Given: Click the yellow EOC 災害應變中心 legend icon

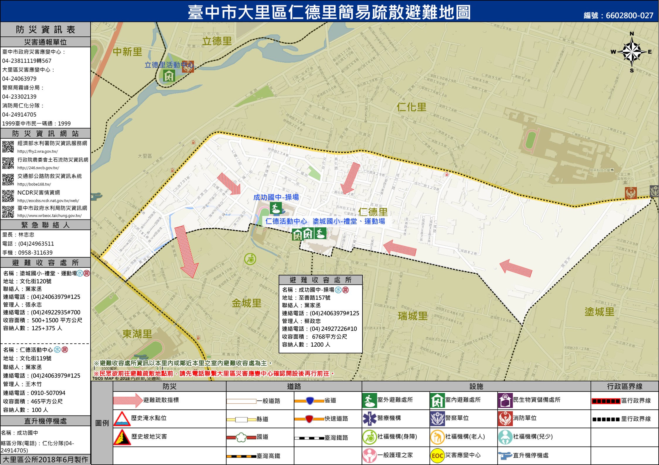Looking at the screenshot, I should pos(437,455).
